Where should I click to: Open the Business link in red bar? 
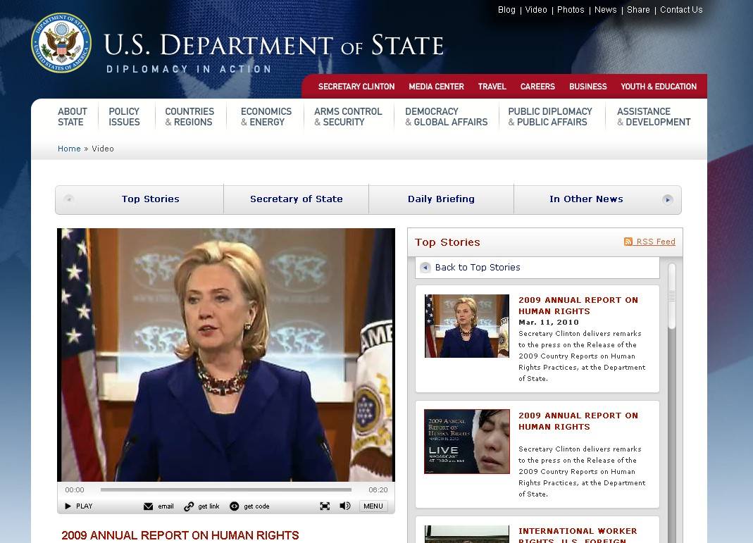tap(587, 87)
